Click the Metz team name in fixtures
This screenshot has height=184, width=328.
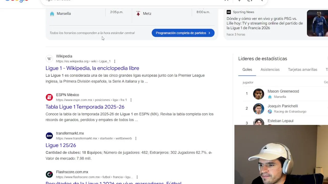147,14
